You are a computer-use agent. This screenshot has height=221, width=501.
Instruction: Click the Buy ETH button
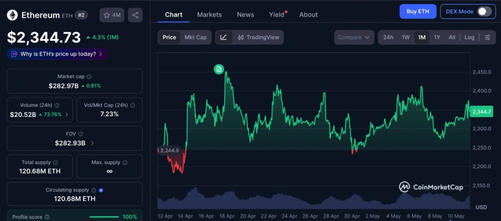tap(418, 11)
